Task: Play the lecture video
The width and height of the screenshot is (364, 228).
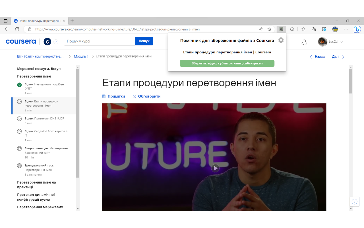Action: 215,168
